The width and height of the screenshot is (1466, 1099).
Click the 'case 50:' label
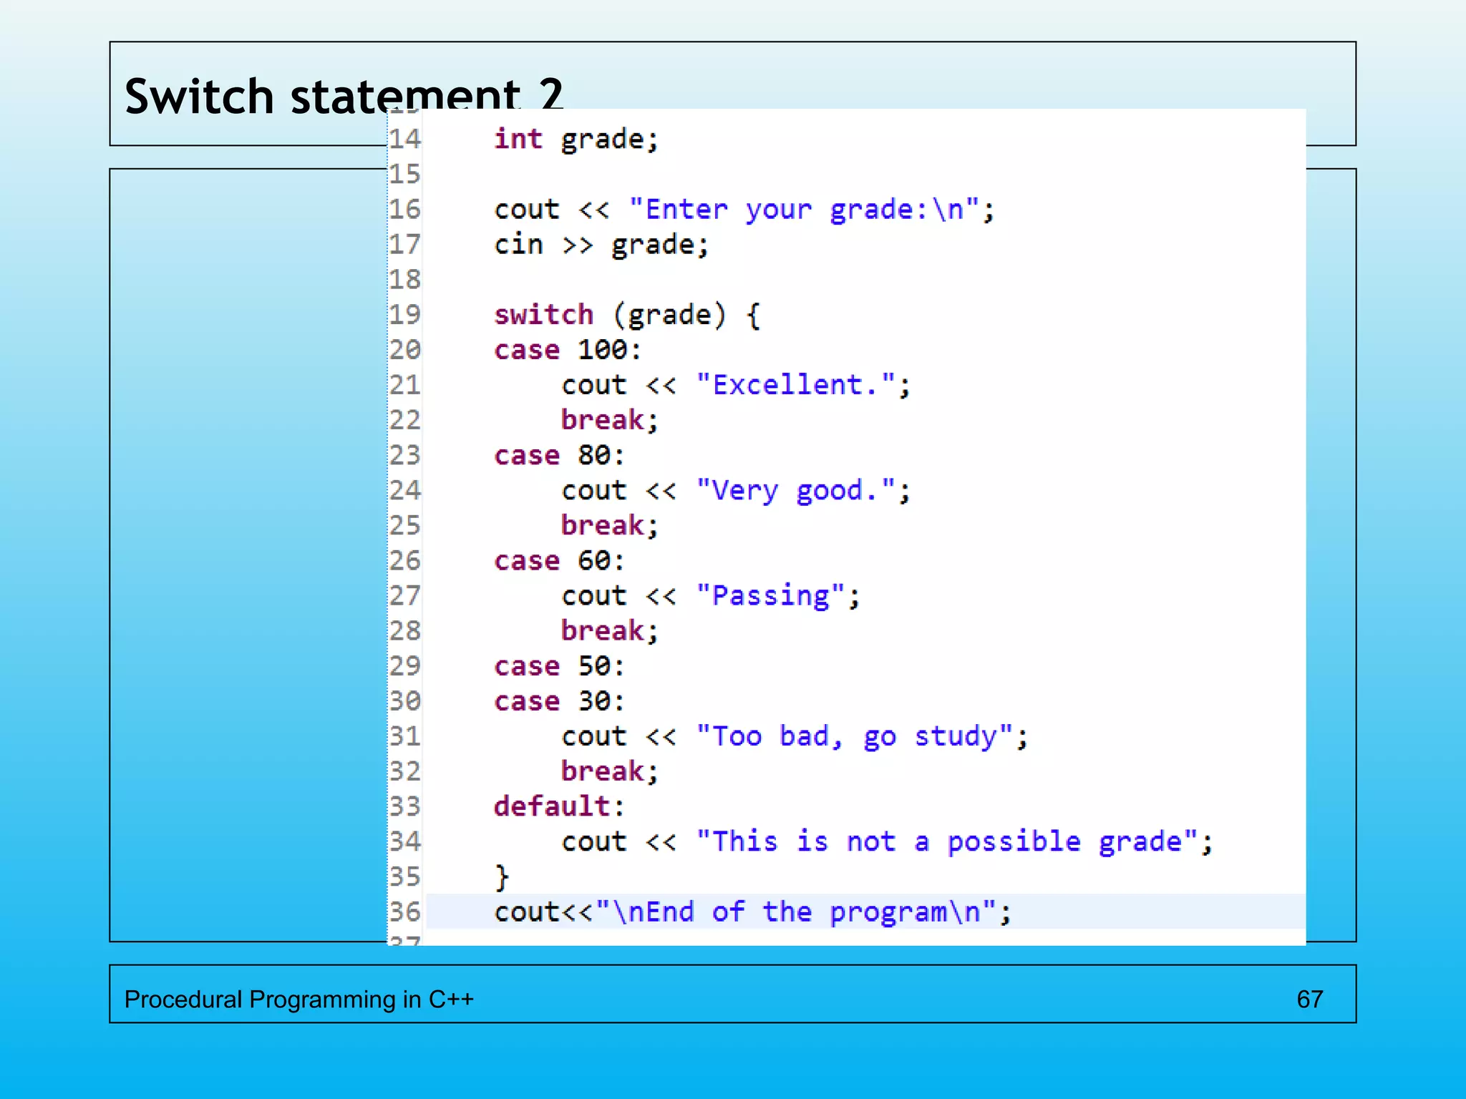(560, 666)
